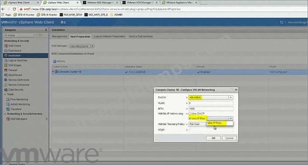The image size is (308, 165).
Task: Click the refresh icon in vSphere header
Action: (282, 22)
